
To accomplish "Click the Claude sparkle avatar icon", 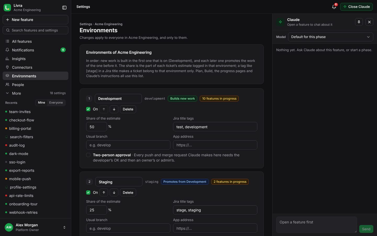I will (x=280, y=22).
